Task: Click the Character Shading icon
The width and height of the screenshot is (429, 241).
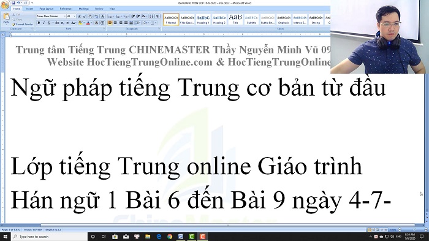Action: pyautogui.click(x=96, y=23)
